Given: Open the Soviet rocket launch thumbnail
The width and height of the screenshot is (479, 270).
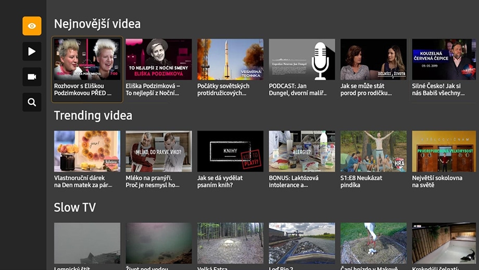Looking at the screenshot, I should (230, 59).
